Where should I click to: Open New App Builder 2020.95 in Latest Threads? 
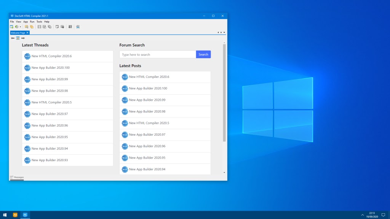coord(67,137)
